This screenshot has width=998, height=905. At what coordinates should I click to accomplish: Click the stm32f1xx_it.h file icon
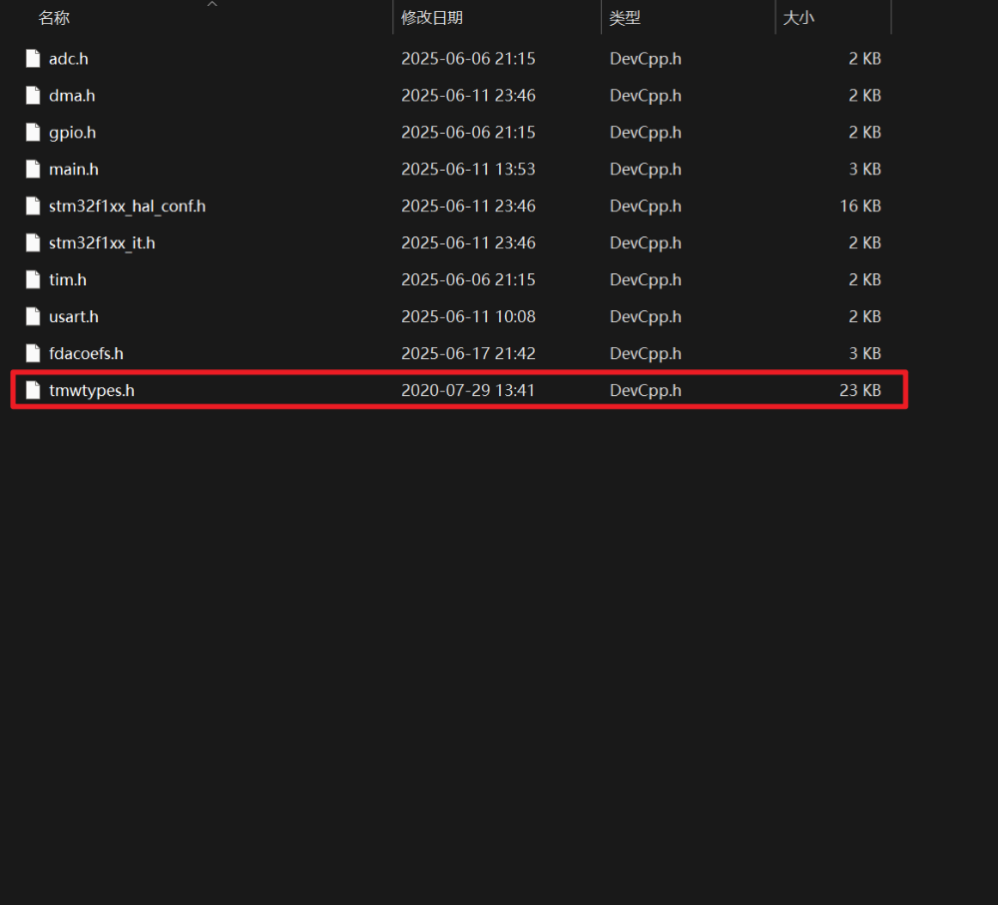[x=33, y=243]
